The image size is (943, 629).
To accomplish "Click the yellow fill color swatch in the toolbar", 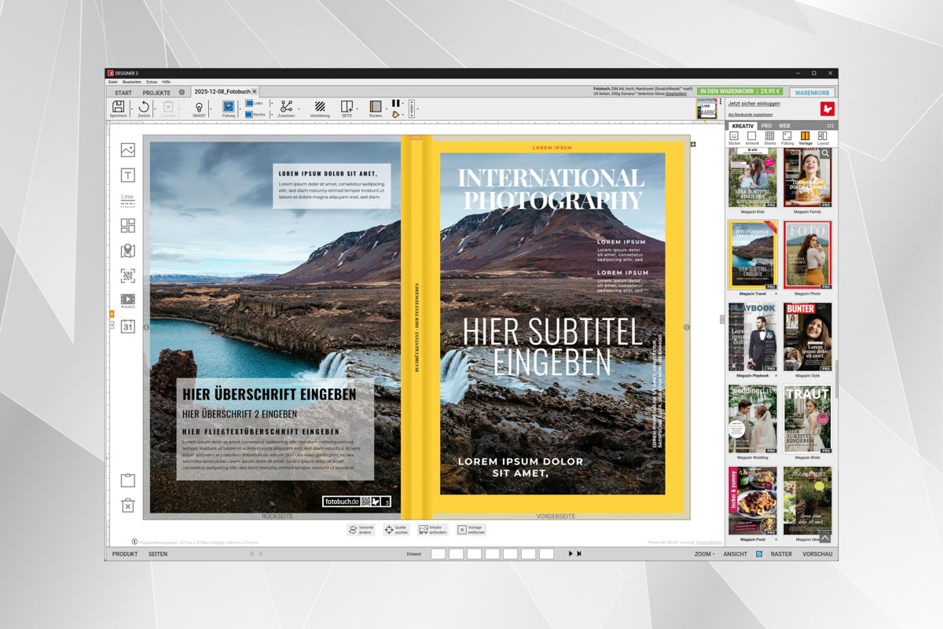I will pyautogui.click(x=396, y=114).
